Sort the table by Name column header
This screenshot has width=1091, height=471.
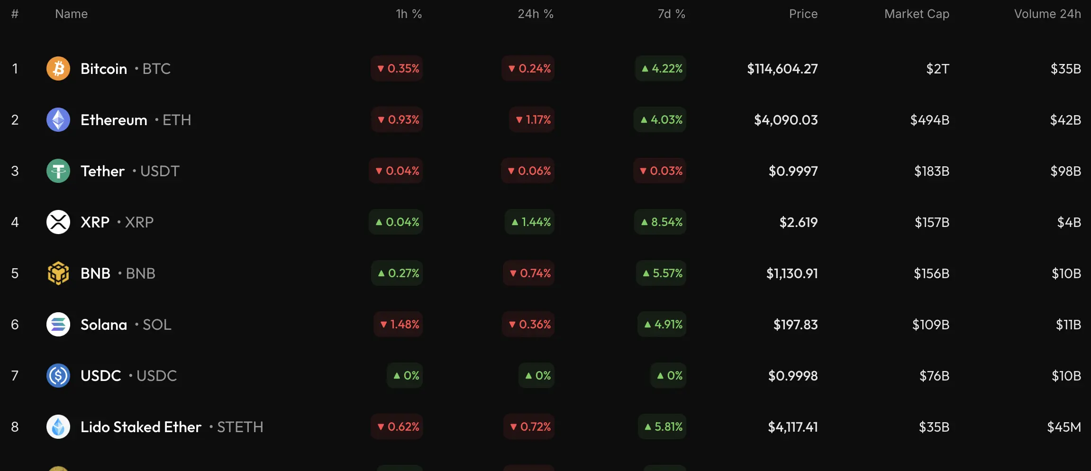coord(71,14)
